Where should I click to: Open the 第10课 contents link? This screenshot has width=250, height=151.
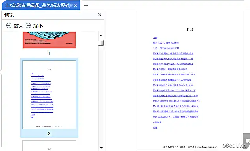[177, 101]
